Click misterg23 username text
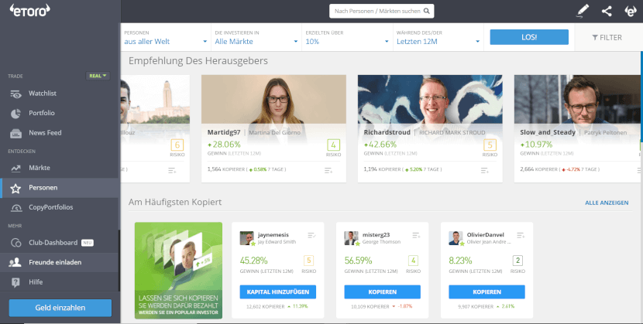Screen dimensions: 643x324 click(x=376, y=235)
